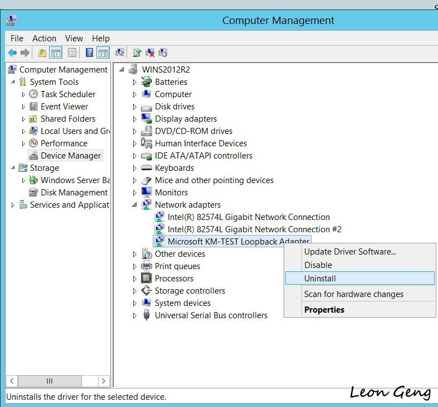Click the Disable device toolbar icon
Image resolution: width=438 pixels, height=407 pixels.
[x=163, y=52]
